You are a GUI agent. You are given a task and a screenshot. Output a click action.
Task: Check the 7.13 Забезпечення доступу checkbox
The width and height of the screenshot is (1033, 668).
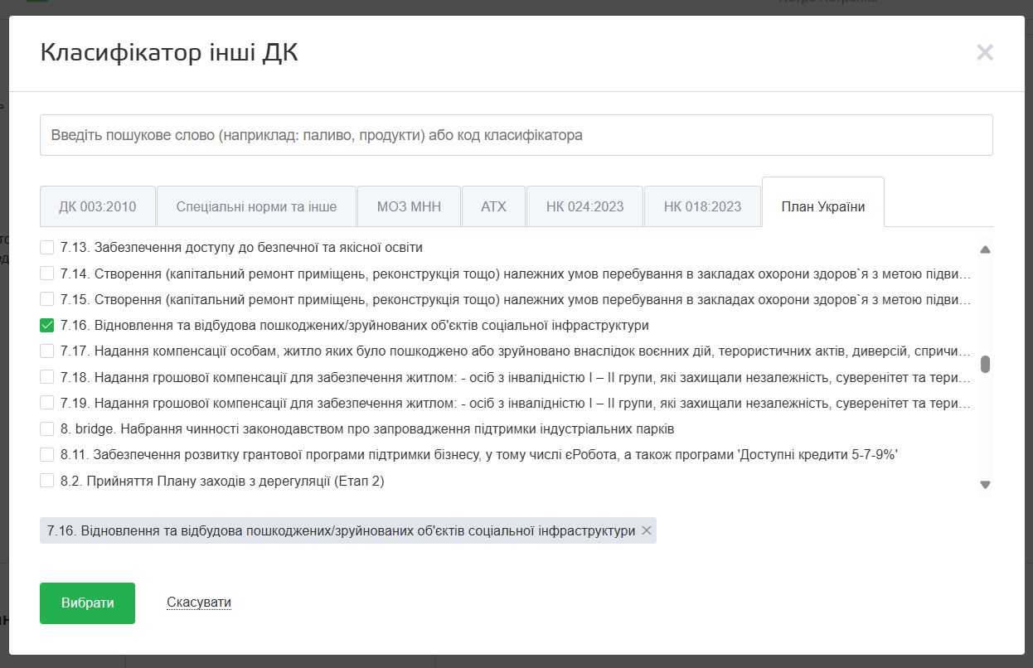[47, 247]
